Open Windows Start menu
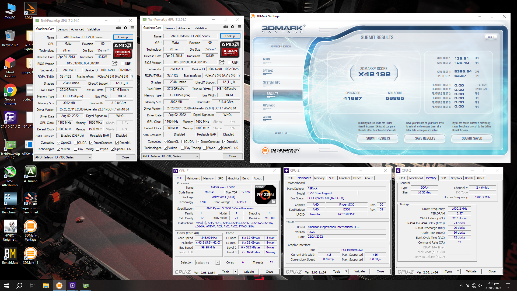The height and width of the screenshot is (291, 517). tap(6, 286)
